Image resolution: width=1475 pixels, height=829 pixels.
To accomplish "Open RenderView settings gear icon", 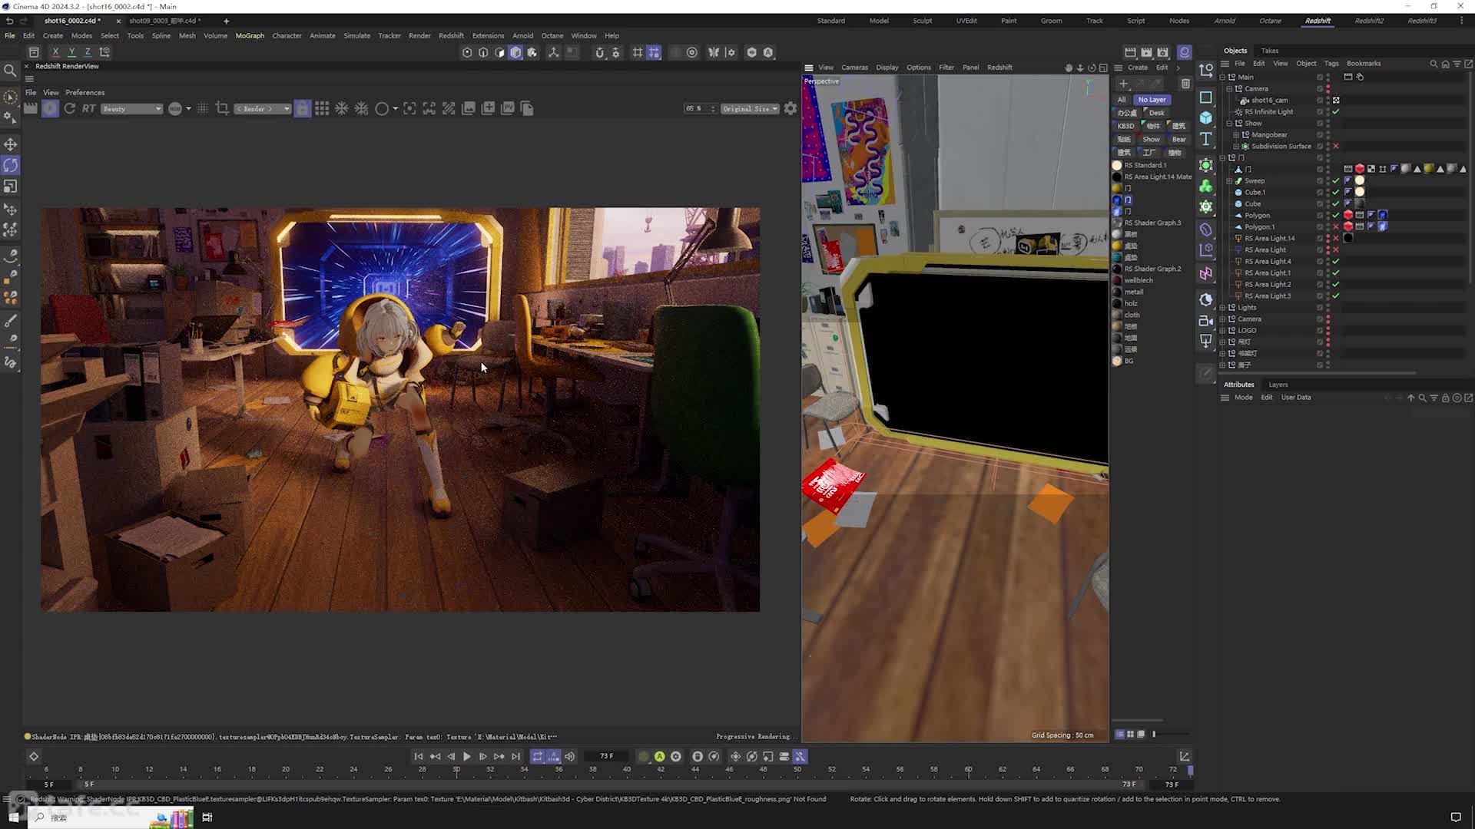I will [791, 108].
